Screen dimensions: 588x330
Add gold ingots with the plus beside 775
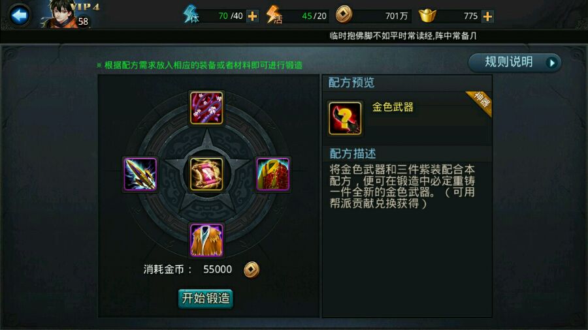click(487, 16)
